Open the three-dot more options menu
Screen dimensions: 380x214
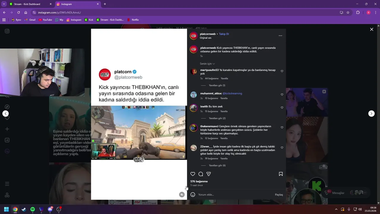click(x=280, y=36)
